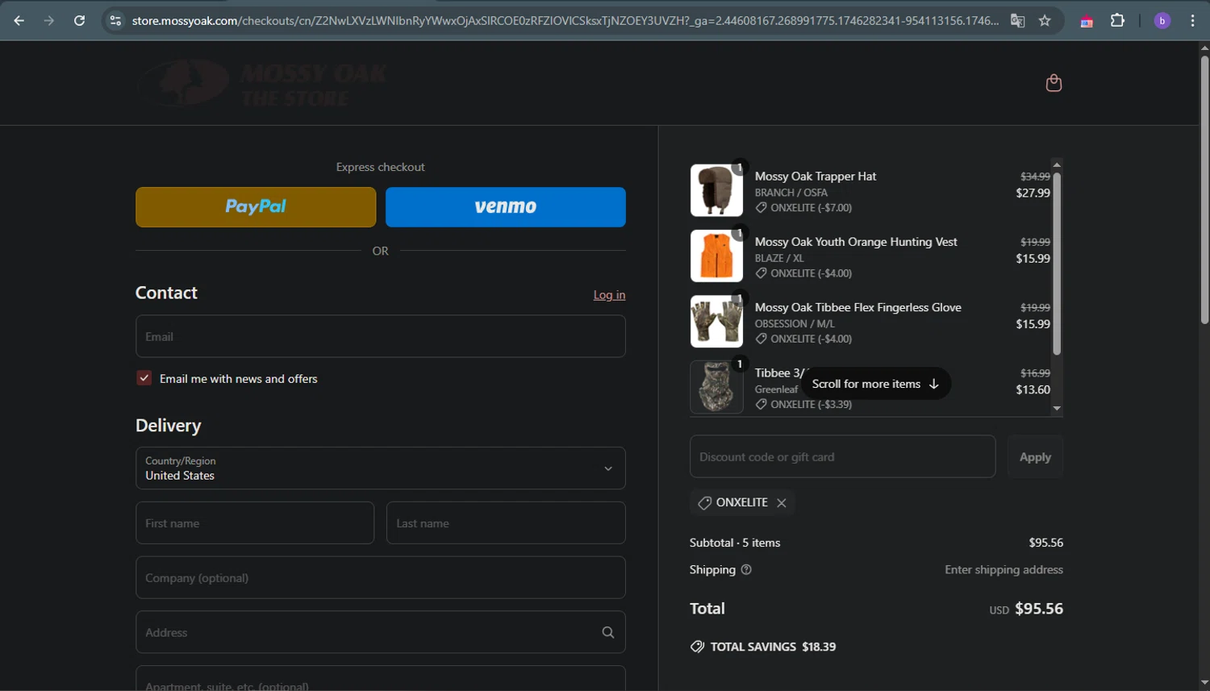Open the shopping bag cart icon
1210x691 pixels.
[1054, 83]
